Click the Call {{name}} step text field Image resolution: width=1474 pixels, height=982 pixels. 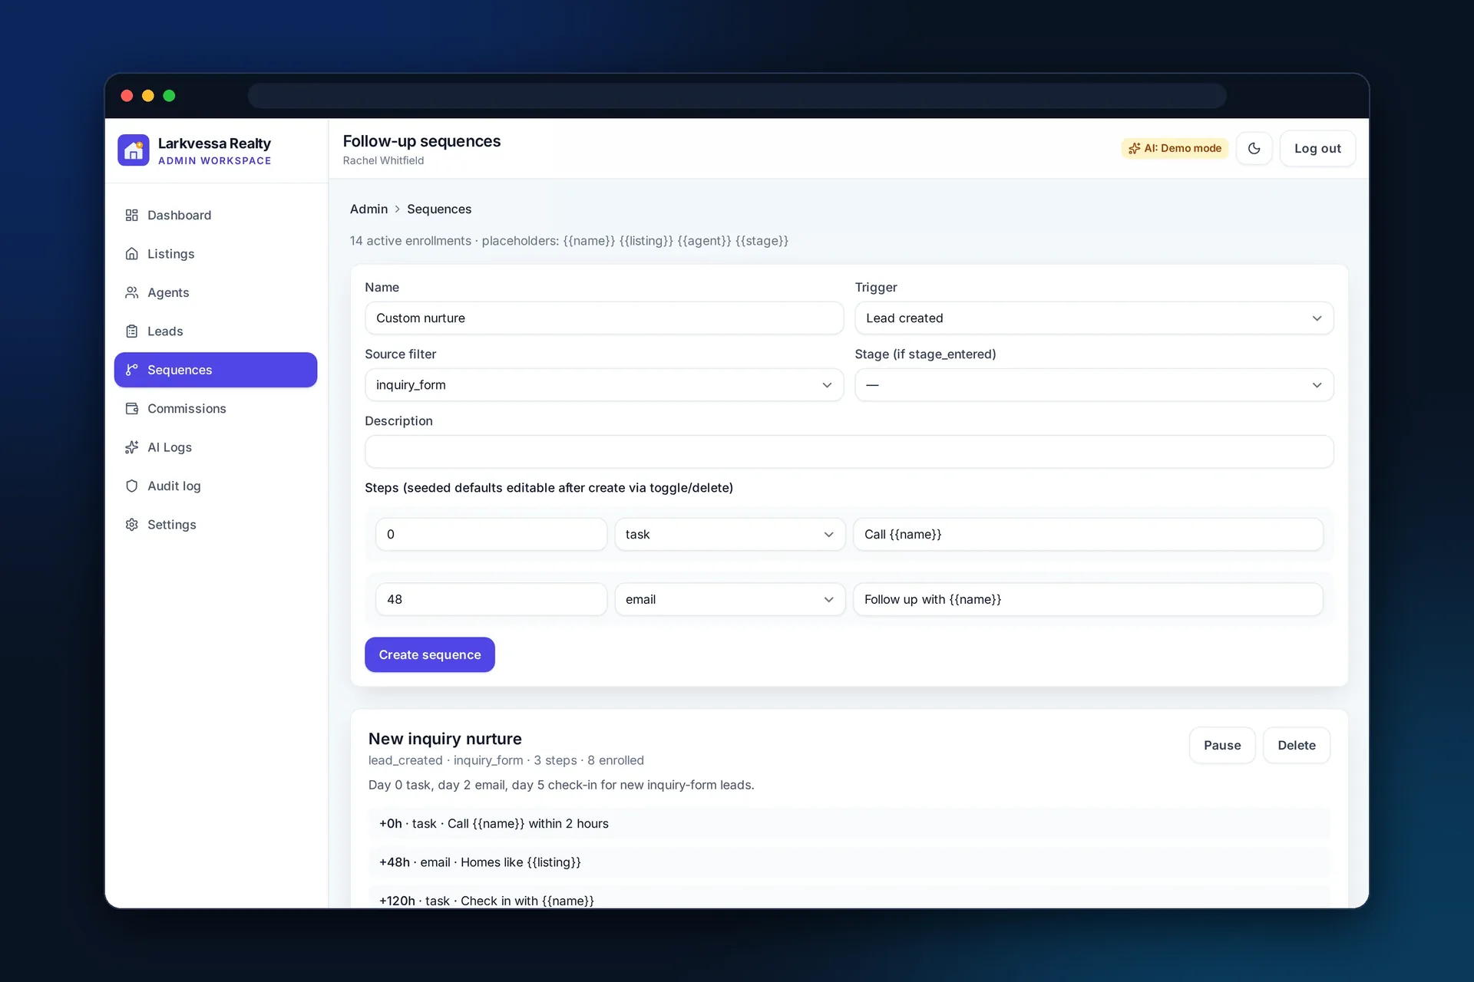pos(1088,535)
